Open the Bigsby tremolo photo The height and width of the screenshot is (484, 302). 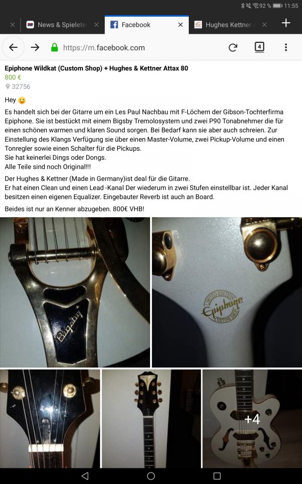(75, 292)
